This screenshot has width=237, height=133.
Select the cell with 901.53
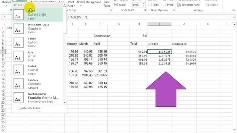pos(100,71)
